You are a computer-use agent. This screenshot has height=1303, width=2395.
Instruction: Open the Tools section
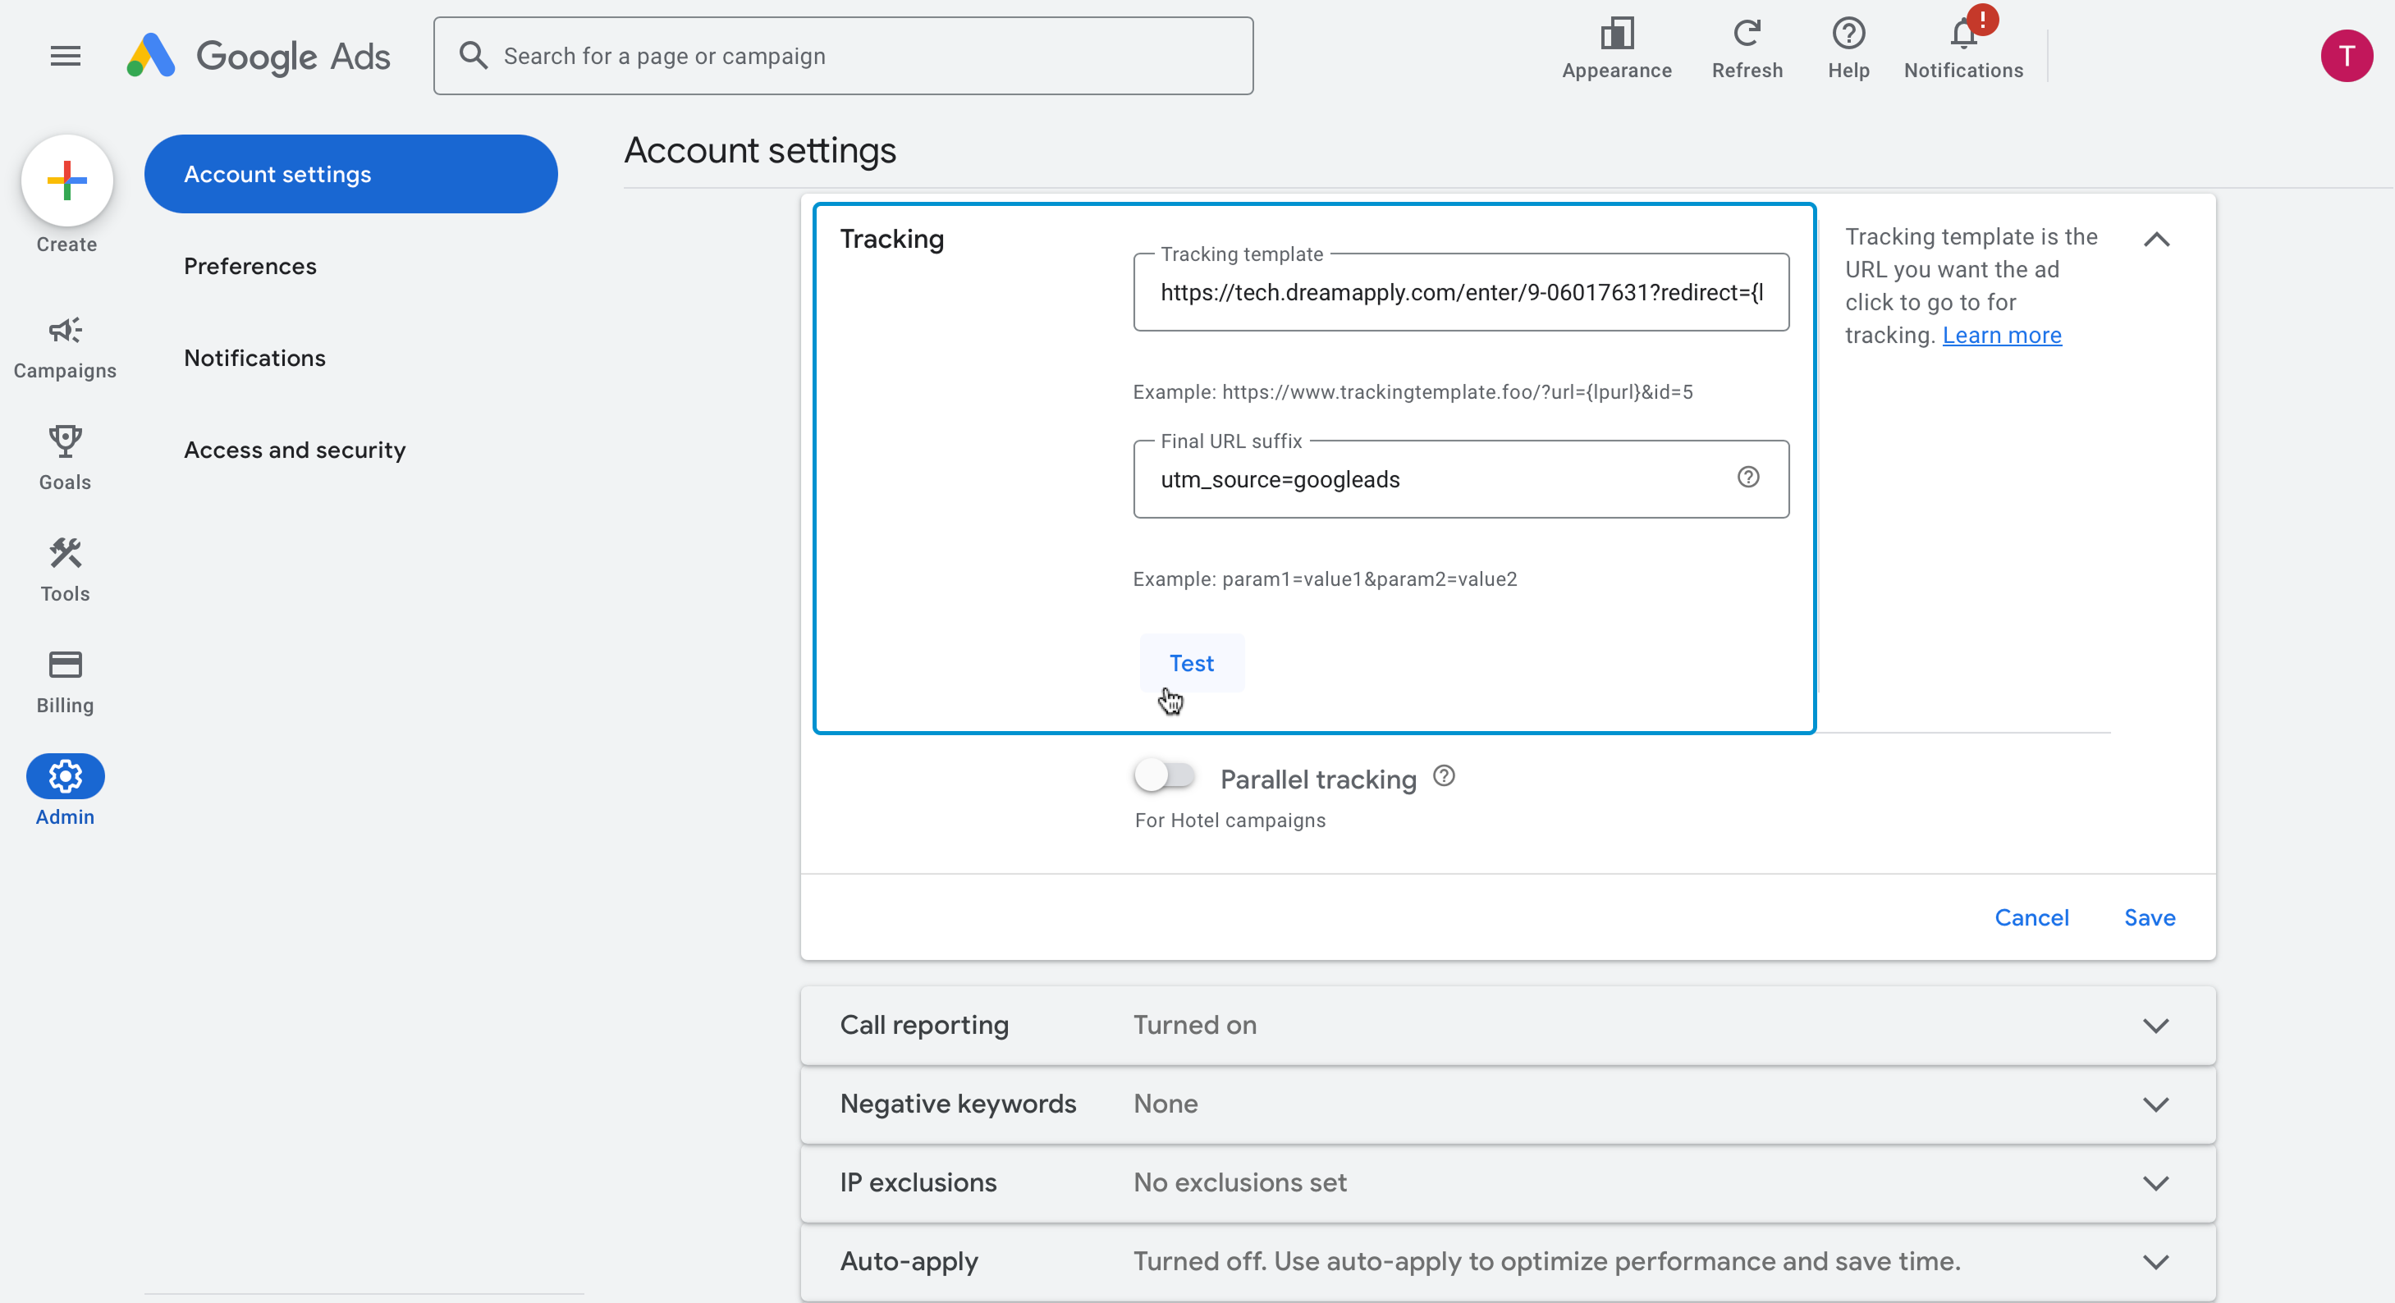click(x=65, y=570)
